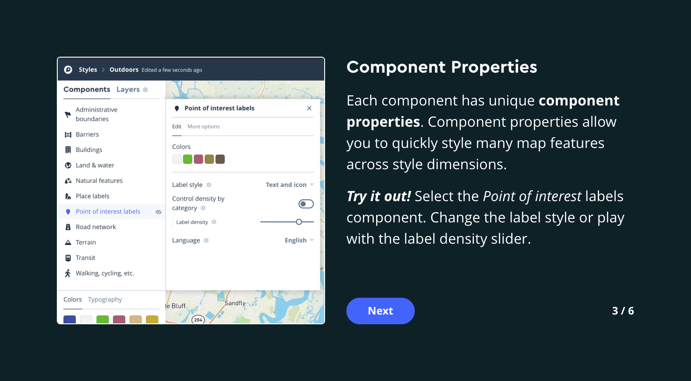The width and height of the screenshot is (691, 381).
Task: Click the Buildings component icon
Action: click(x=68, y=150)
